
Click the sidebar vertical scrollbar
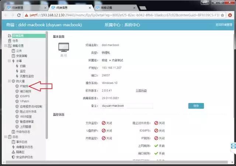47,85
